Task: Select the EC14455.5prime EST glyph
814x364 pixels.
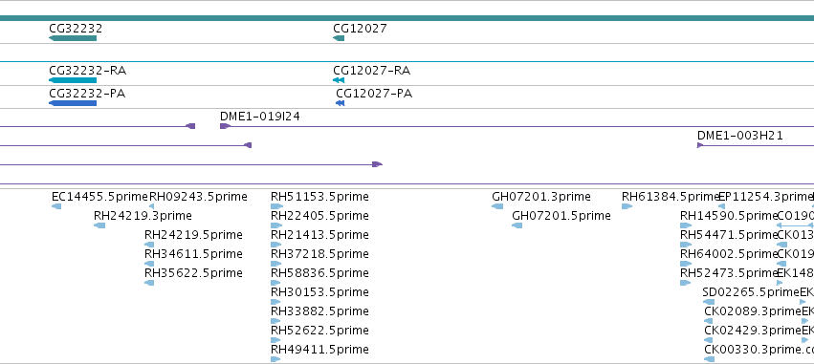Action: point(56,206)
